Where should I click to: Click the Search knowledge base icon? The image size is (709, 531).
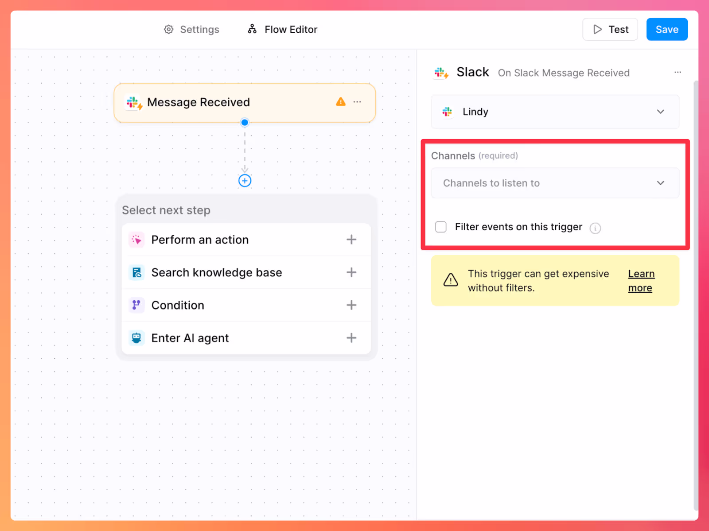(136, 272)
